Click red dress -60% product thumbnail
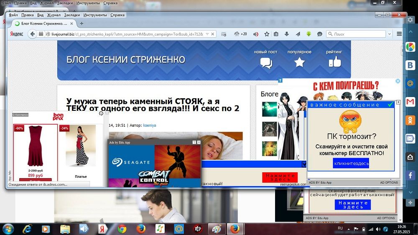 click(35, 146)
